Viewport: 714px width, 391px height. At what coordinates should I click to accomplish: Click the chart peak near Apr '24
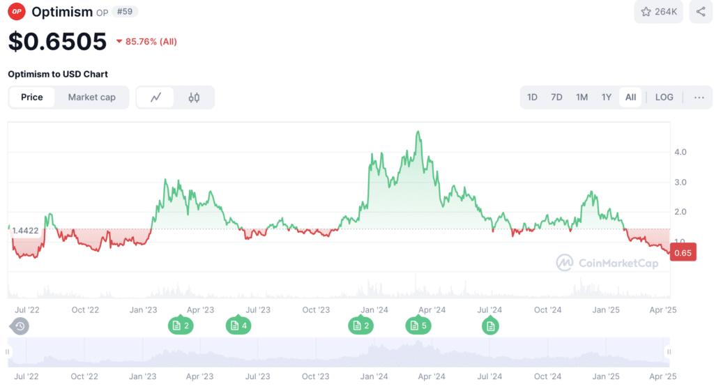click(418, 132)
